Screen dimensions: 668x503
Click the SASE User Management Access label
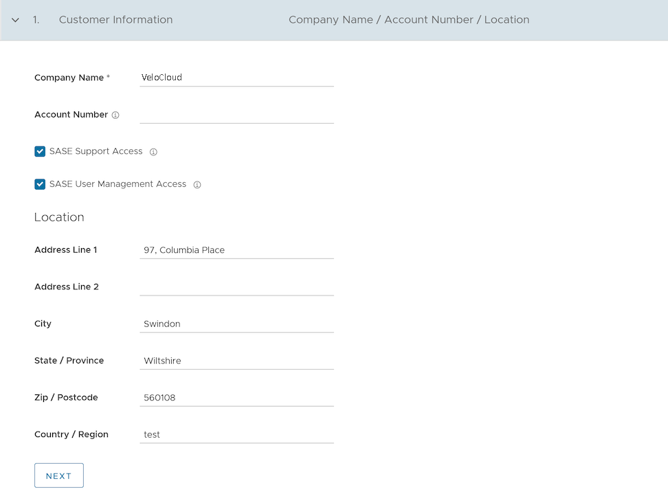[x=118, y=184]
